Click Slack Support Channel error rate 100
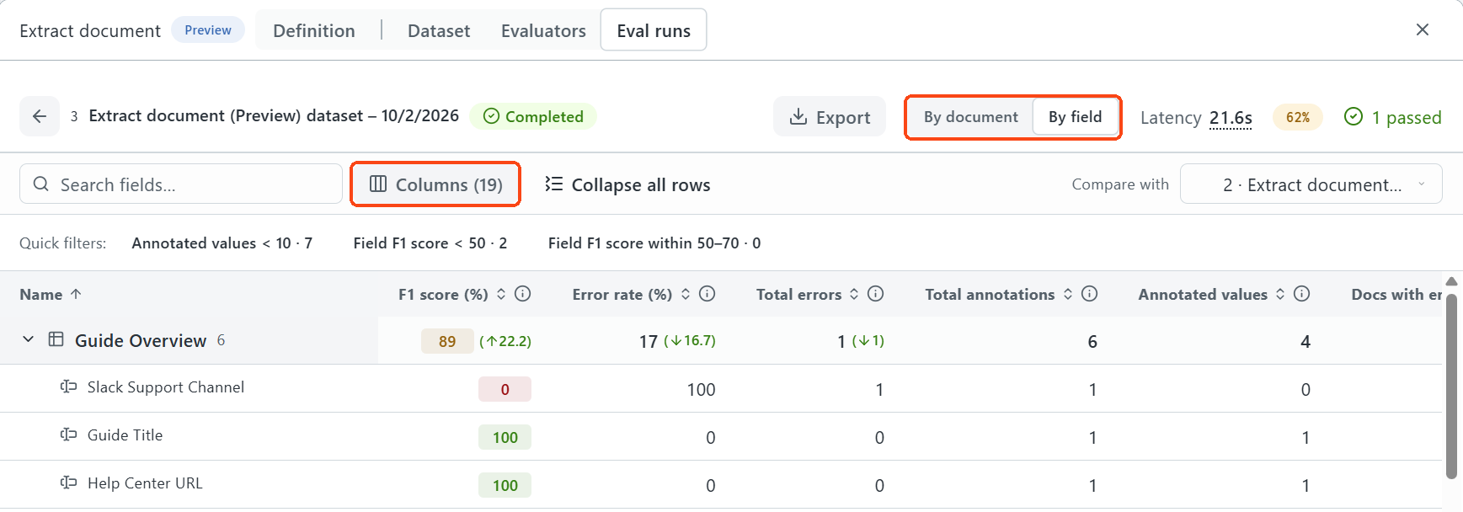Viewport: 1463px width, 512px height. point(701,389)
